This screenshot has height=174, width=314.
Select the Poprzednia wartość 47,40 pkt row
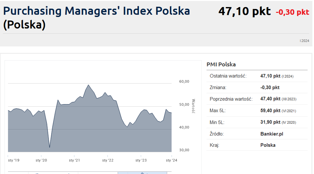tap(257, 99)
